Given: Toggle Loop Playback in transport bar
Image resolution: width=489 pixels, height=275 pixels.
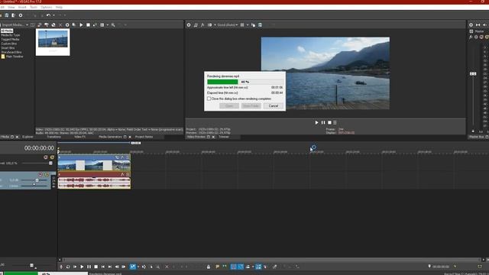Looking at the screenshot, I should 68,267.
